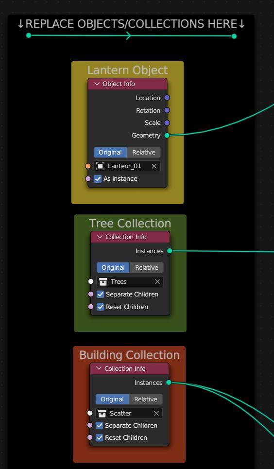The height and width of the screenshot is (469, 274).
Task: Click the Scatter collection icon
Action: [103, 414]
